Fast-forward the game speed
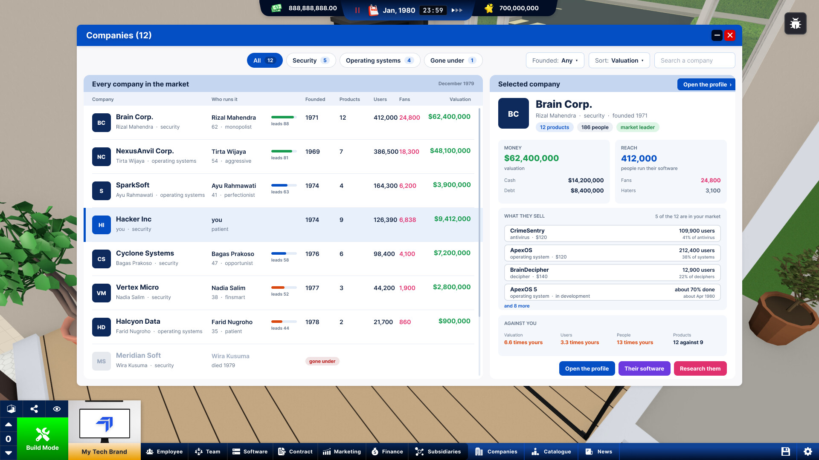This screenshot has height=460, width=819. pyautogui.click(x=457, y=10)
